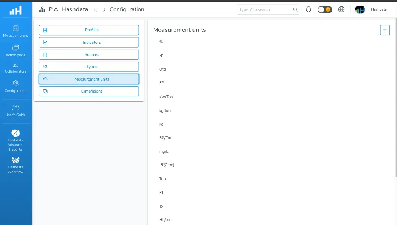The width and height of the screenshot is (397, 225).
Task: Select the 'kg/ton' unit
Action: point(165,110)
